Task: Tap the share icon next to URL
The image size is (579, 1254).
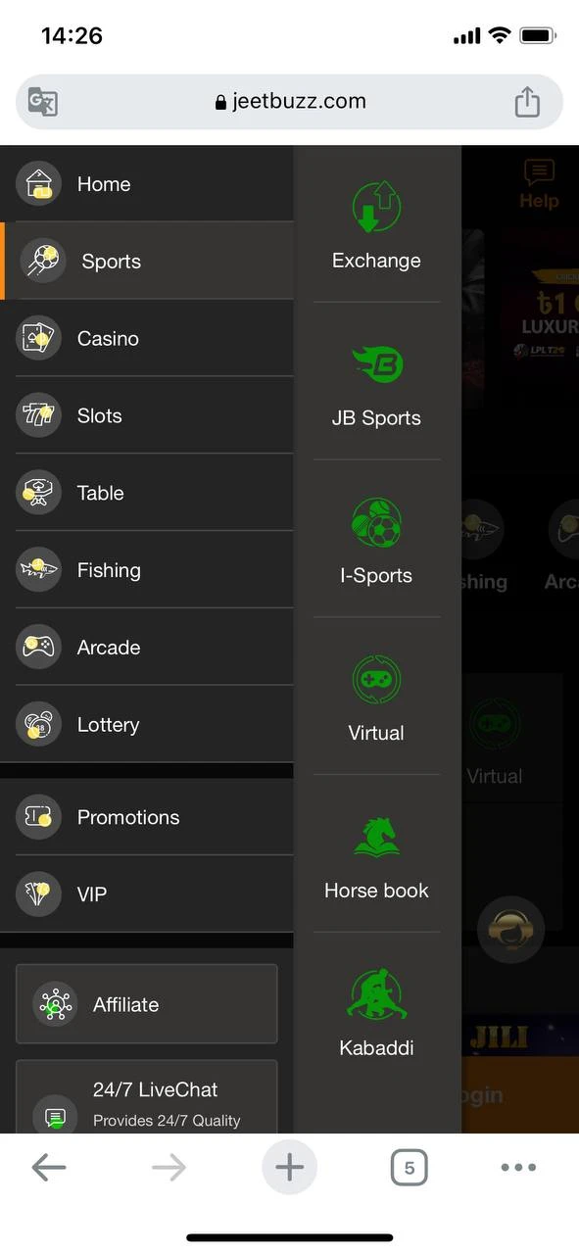Action: [527, 102]
